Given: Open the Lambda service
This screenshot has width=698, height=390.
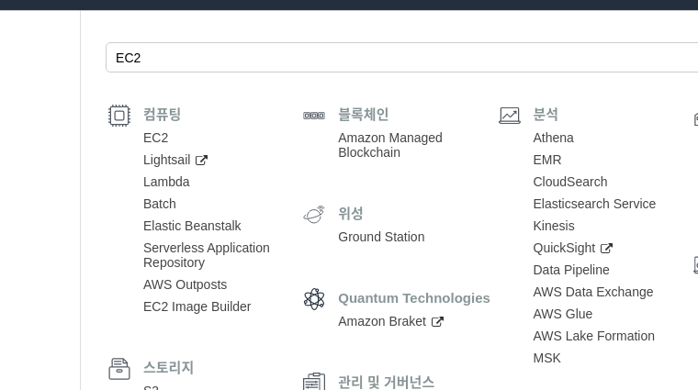Looking at the screenshot, I should point(166,182).
